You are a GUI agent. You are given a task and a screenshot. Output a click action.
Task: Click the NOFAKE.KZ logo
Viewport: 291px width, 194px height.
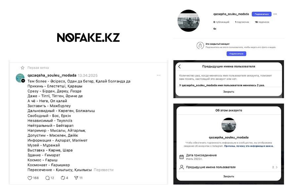(88, 37)
